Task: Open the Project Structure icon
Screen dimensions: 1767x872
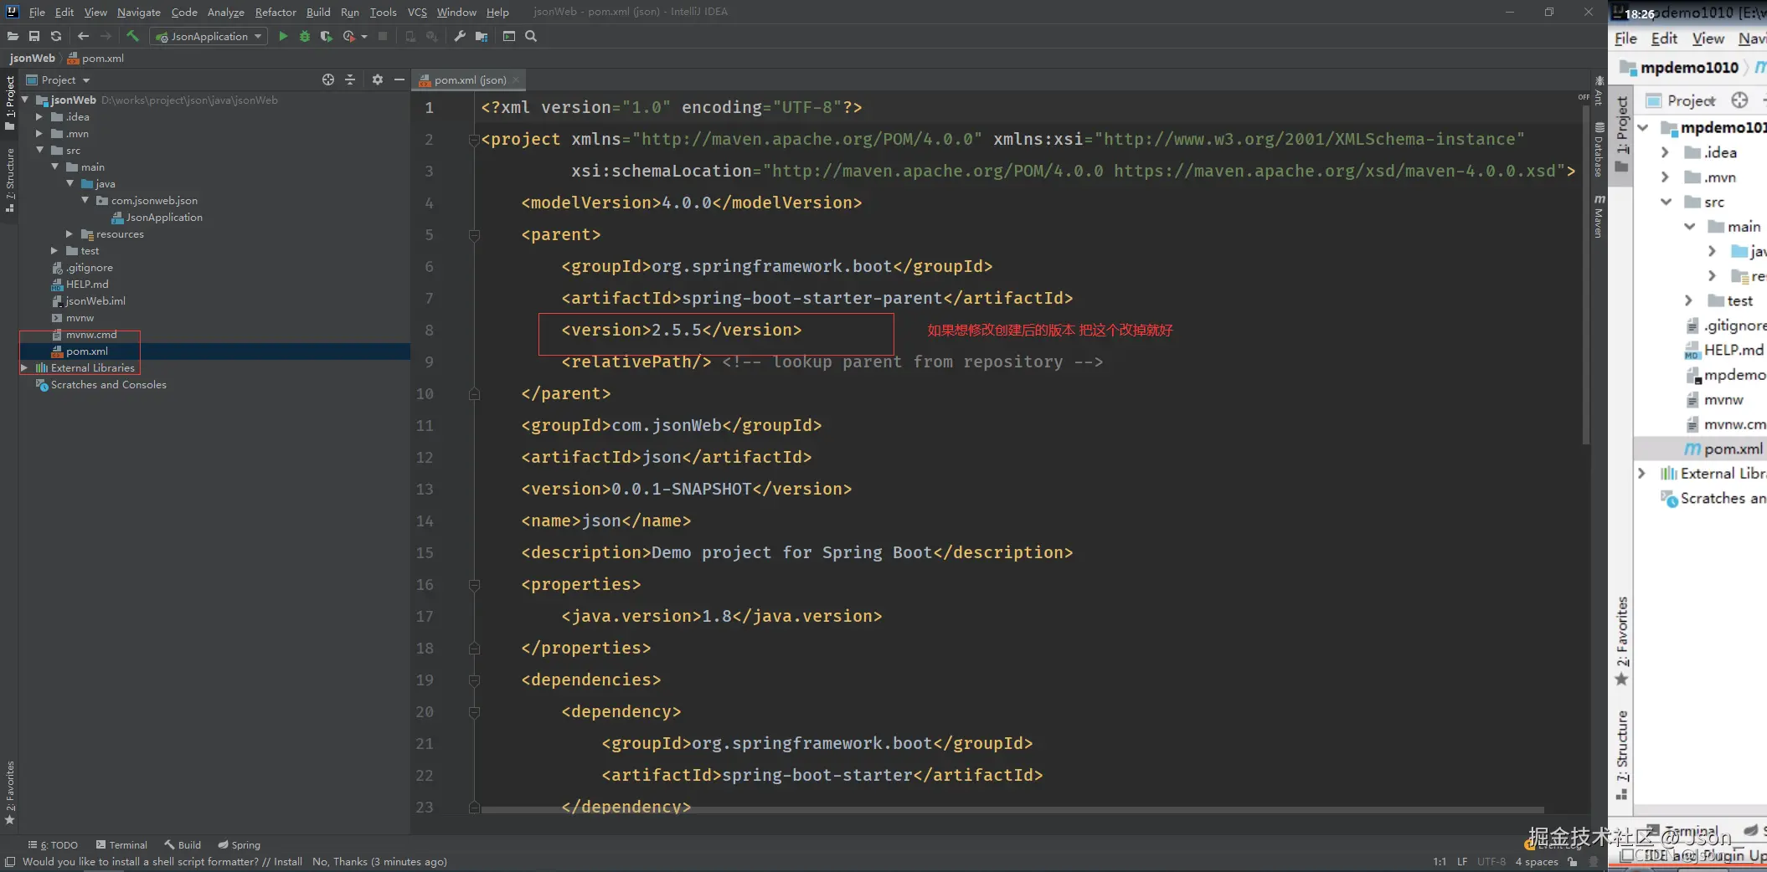Action: point(482,36)
